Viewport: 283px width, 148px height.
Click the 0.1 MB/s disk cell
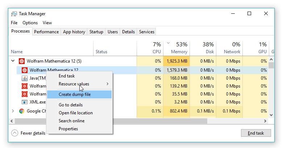click(x=203, y=111)
